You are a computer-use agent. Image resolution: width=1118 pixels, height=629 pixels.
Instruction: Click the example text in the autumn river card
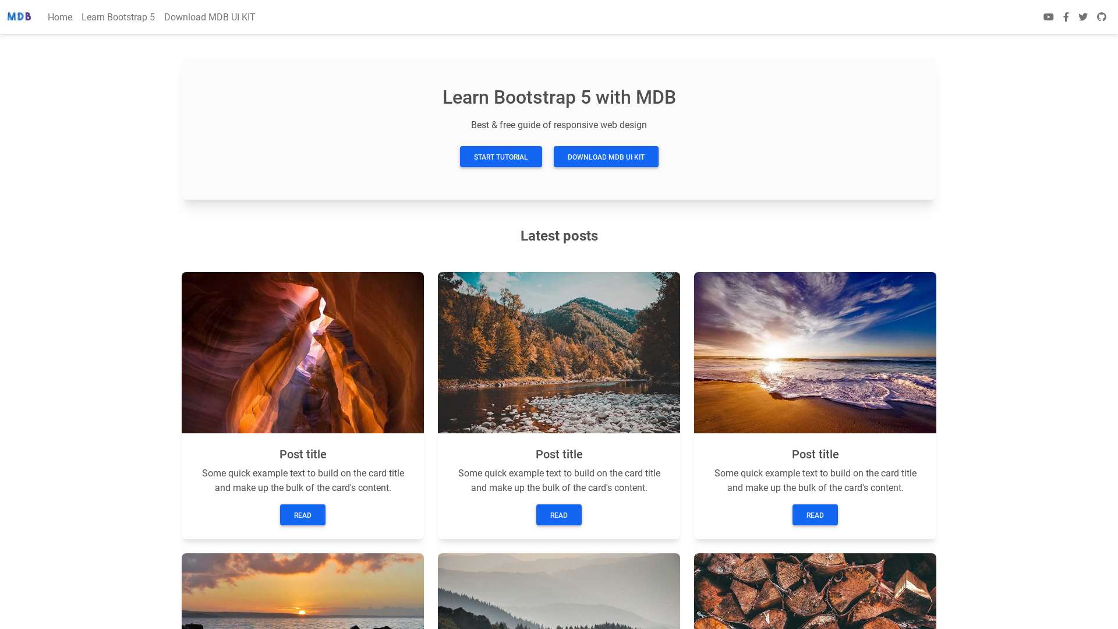[x=559, y=480]
